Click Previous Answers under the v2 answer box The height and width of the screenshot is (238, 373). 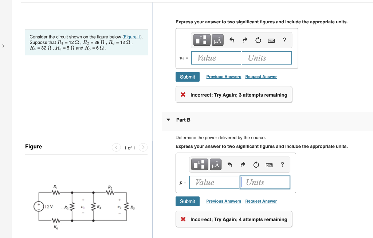point(223,77)
